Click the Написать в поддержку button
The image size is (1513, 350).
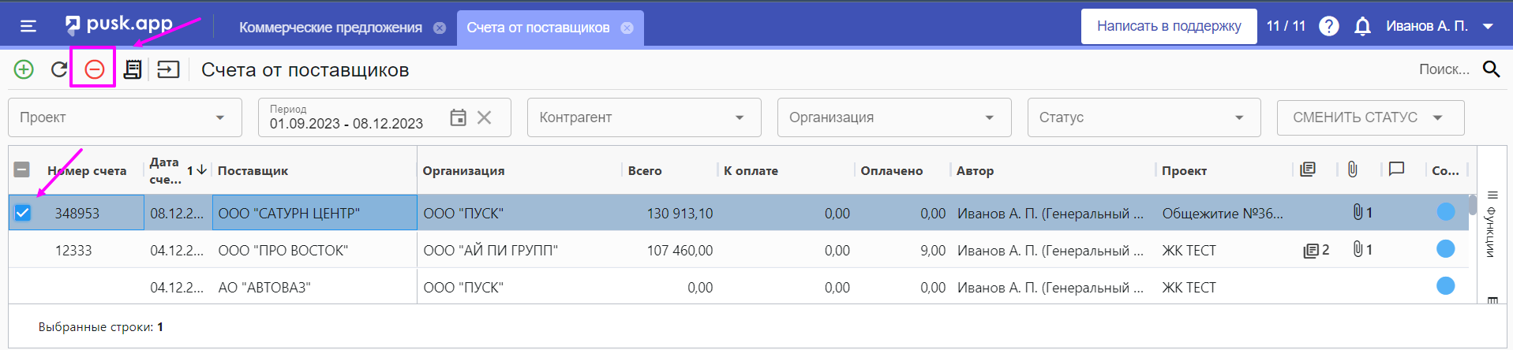1169,26
